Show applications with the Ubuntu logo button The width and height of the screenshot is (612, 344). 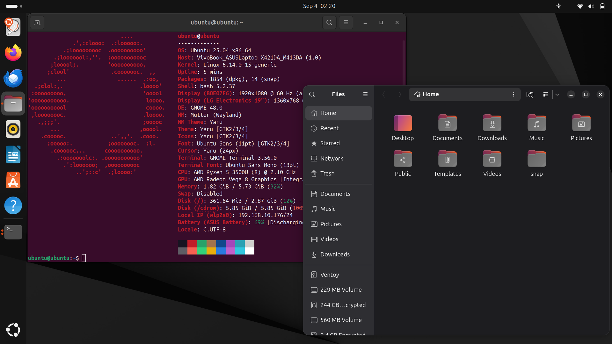point(13,330)
